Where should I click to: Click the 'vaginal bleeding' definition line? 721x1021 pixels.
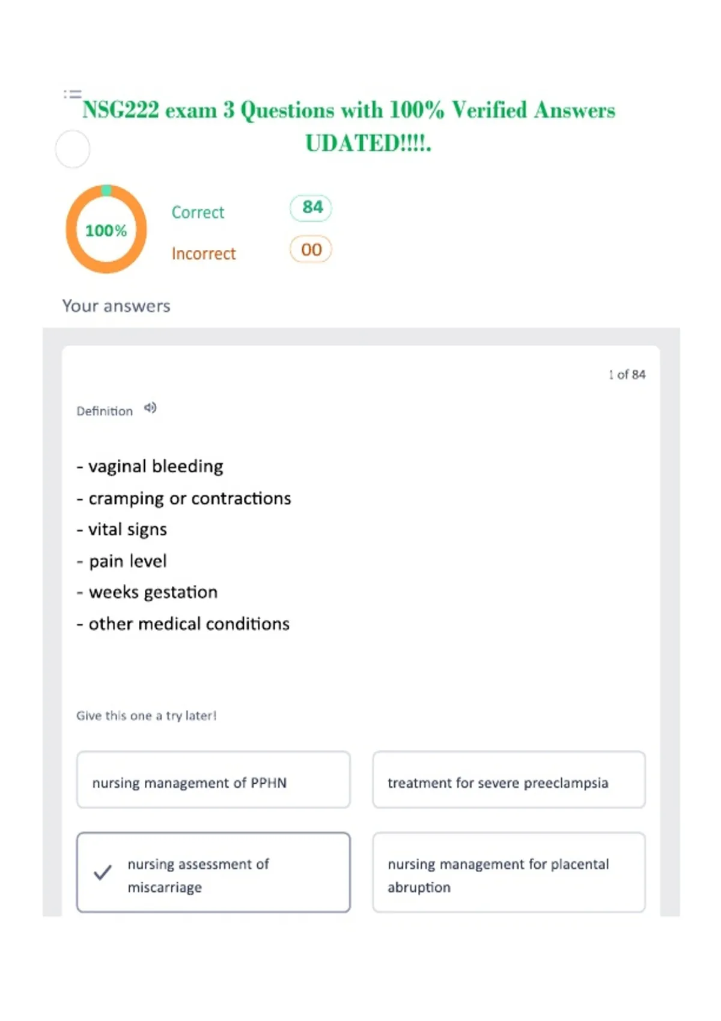coord(150,467)
